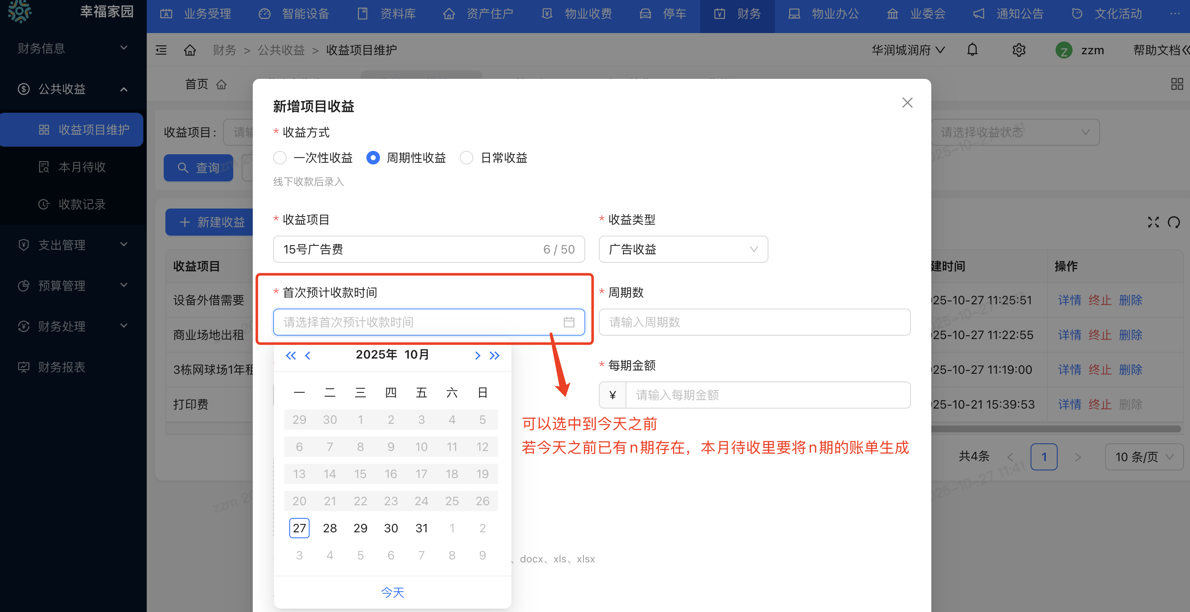Screen dimensions: 1190x612
Task: Click the table refresh icon
Action: (x=1173, y=223)
